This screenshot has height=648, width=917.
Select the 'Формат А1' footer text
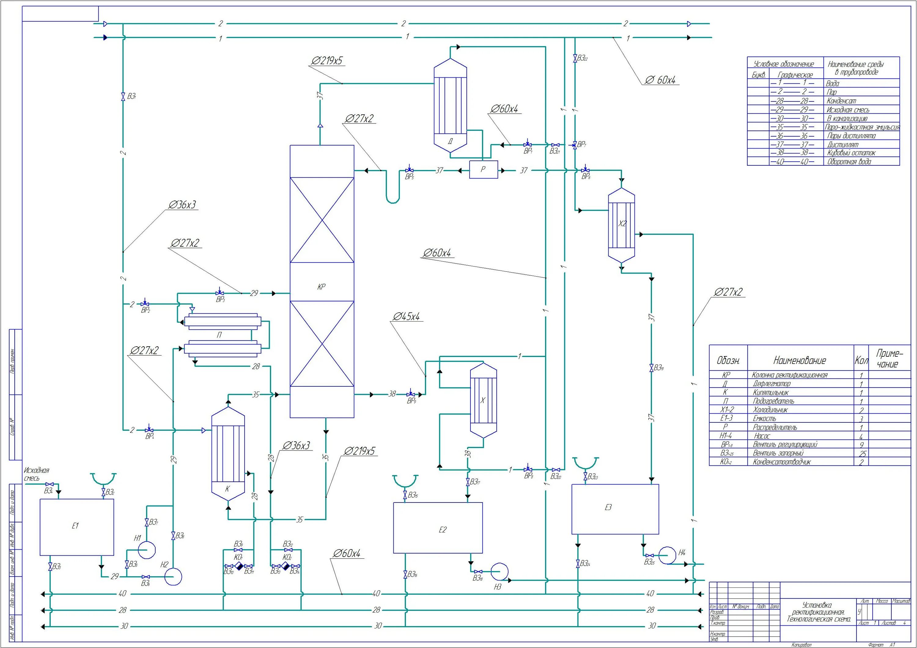coord(882,645)
